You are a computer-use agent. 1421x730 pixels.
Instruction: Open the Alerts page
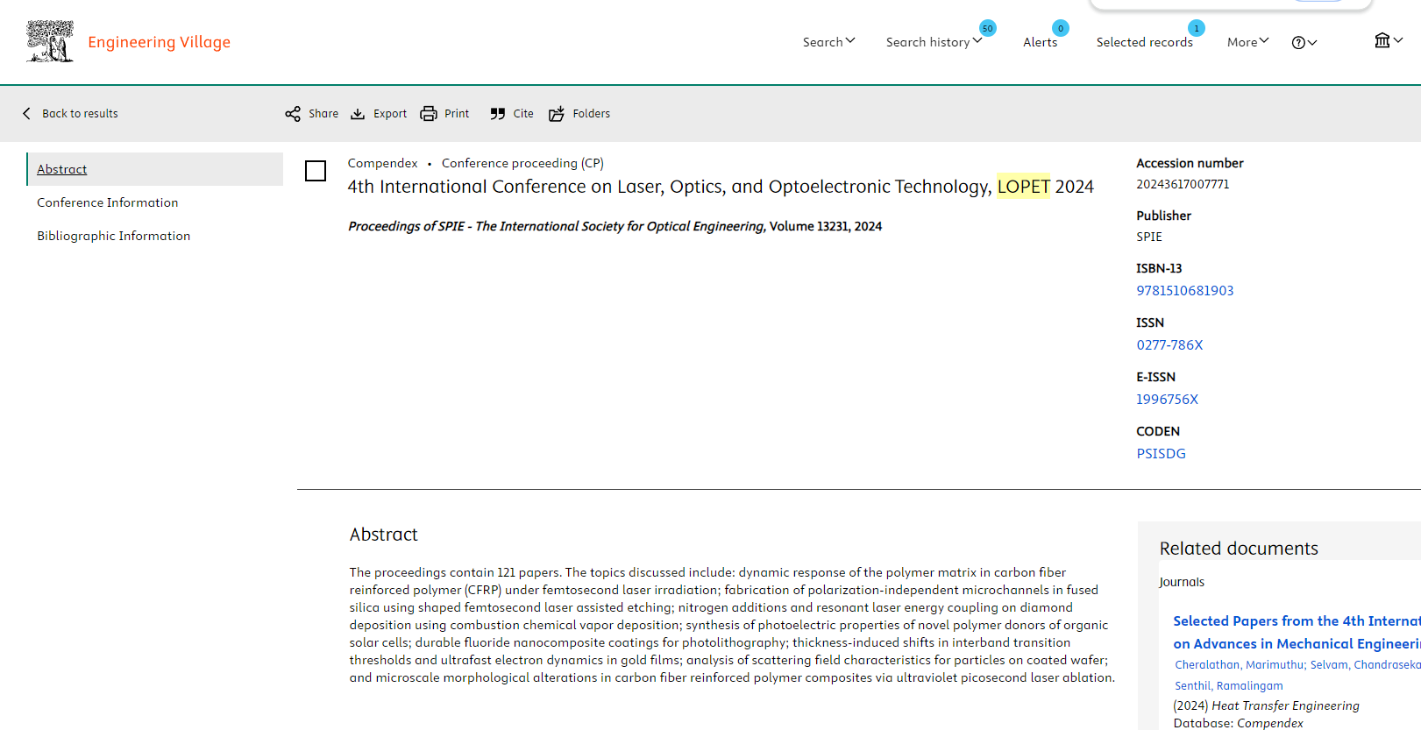pyautogui.click(x=1040, y=42)
